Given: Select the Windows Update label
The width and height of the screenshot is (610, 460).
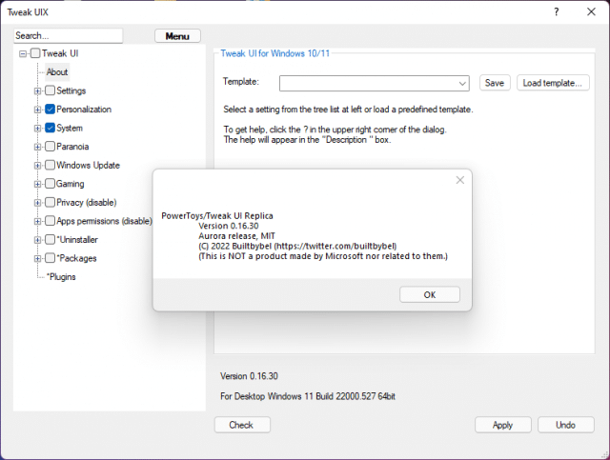Looking at the screenshot, I should [x=88, y=166].
